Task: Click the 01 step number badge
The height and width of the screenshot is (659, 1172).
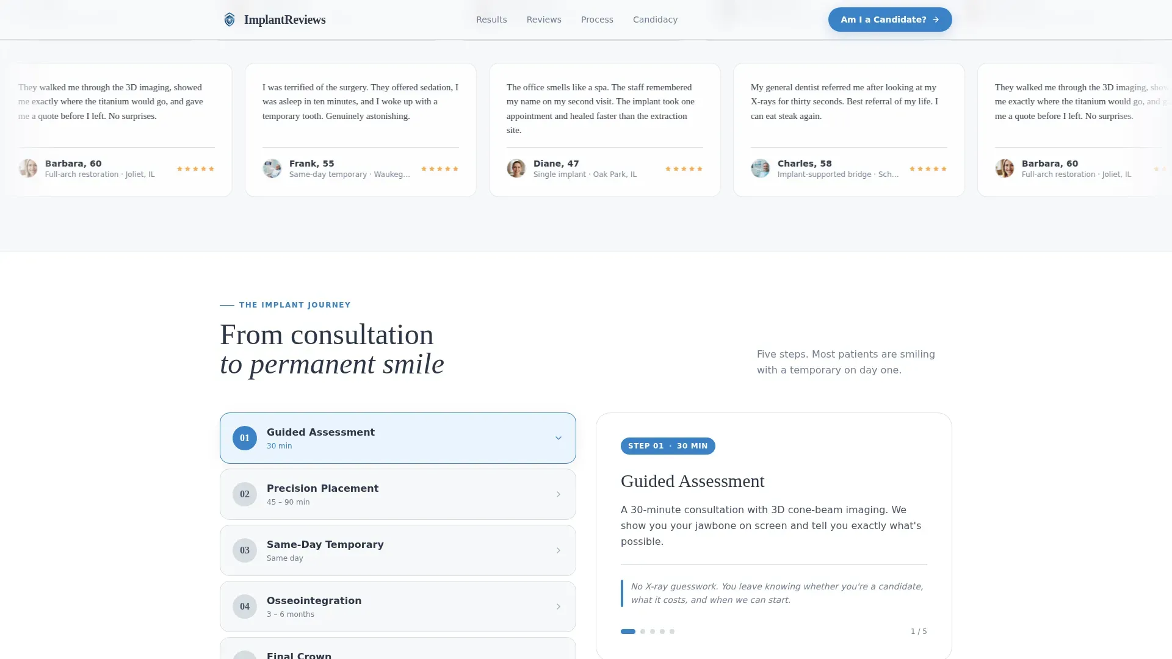Action: click(x=245, y=438)
